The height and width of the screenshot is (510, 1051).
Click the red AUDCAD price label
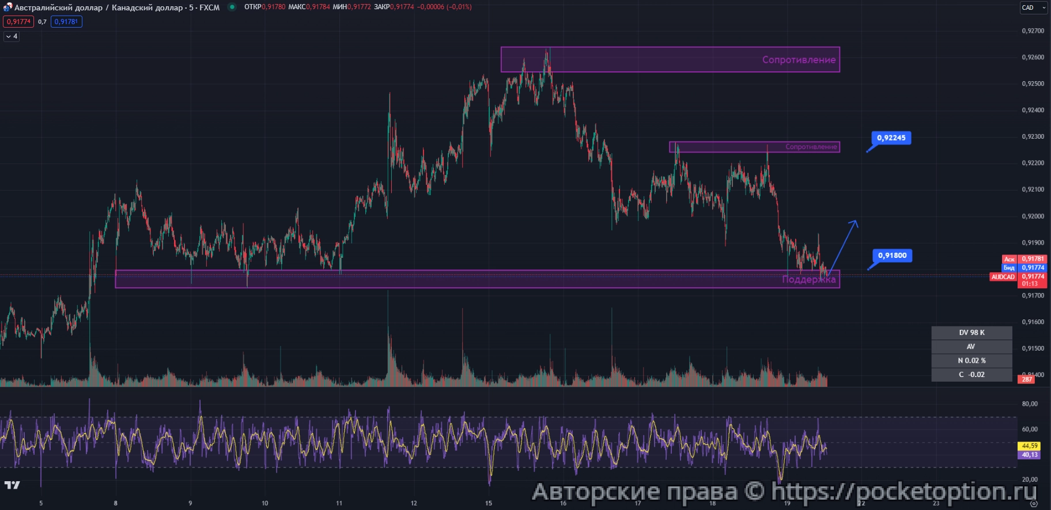click(1003, 277)
